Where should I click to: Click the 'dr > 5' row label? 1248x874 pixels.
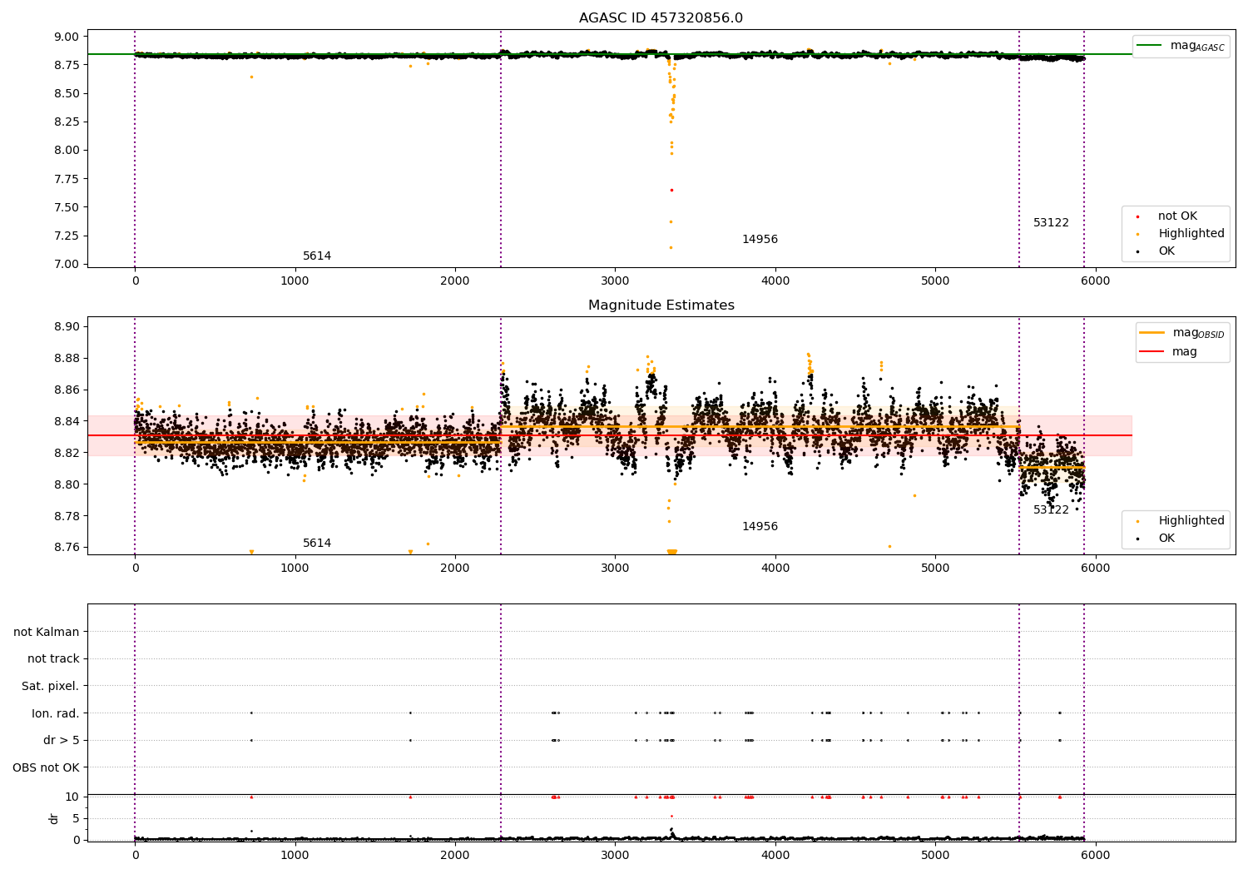coord(62,740)
